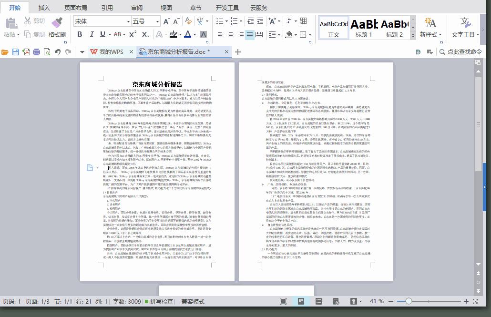Viewport: 491px width, 317px height.
Task: Click the text highlight color pen
Action: 173,34
